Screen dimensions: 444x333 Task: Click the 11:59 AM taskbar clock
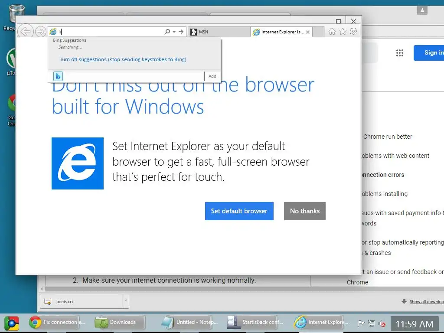click(x=414, y=324)
